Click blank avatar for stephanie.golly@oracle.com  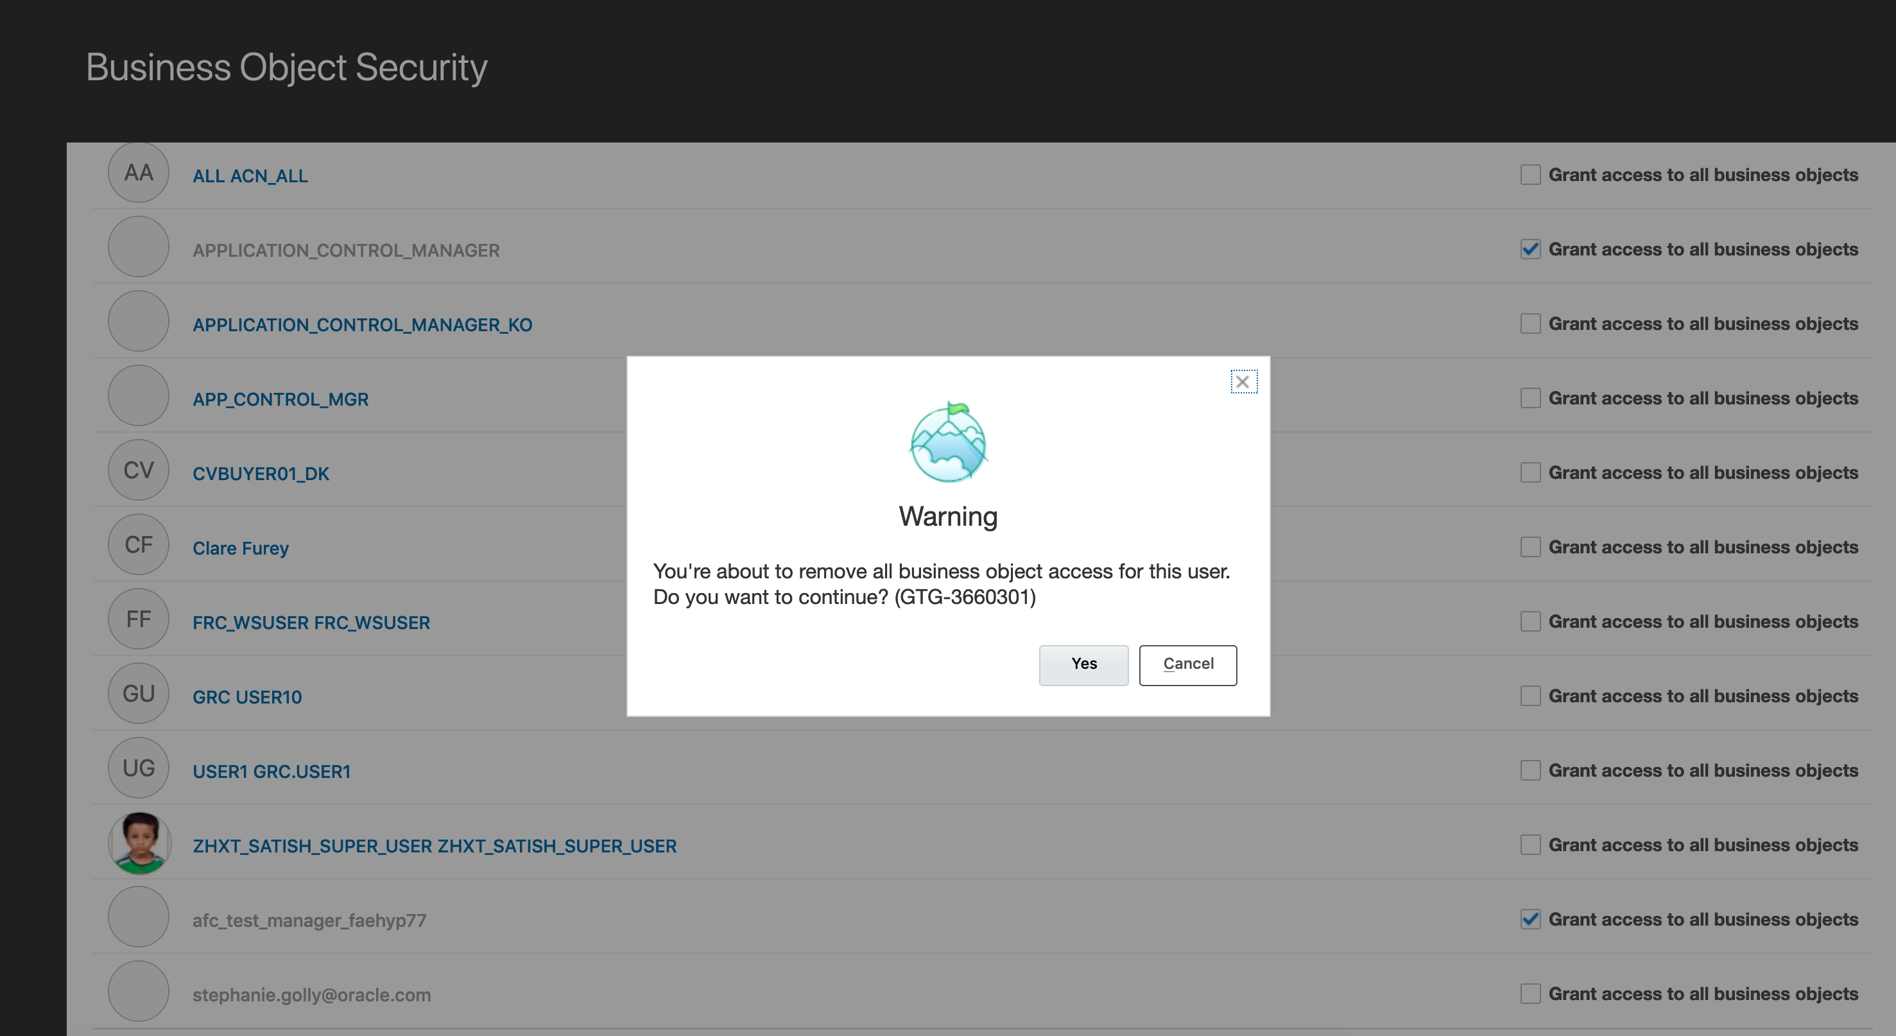(x=139, y=991)
